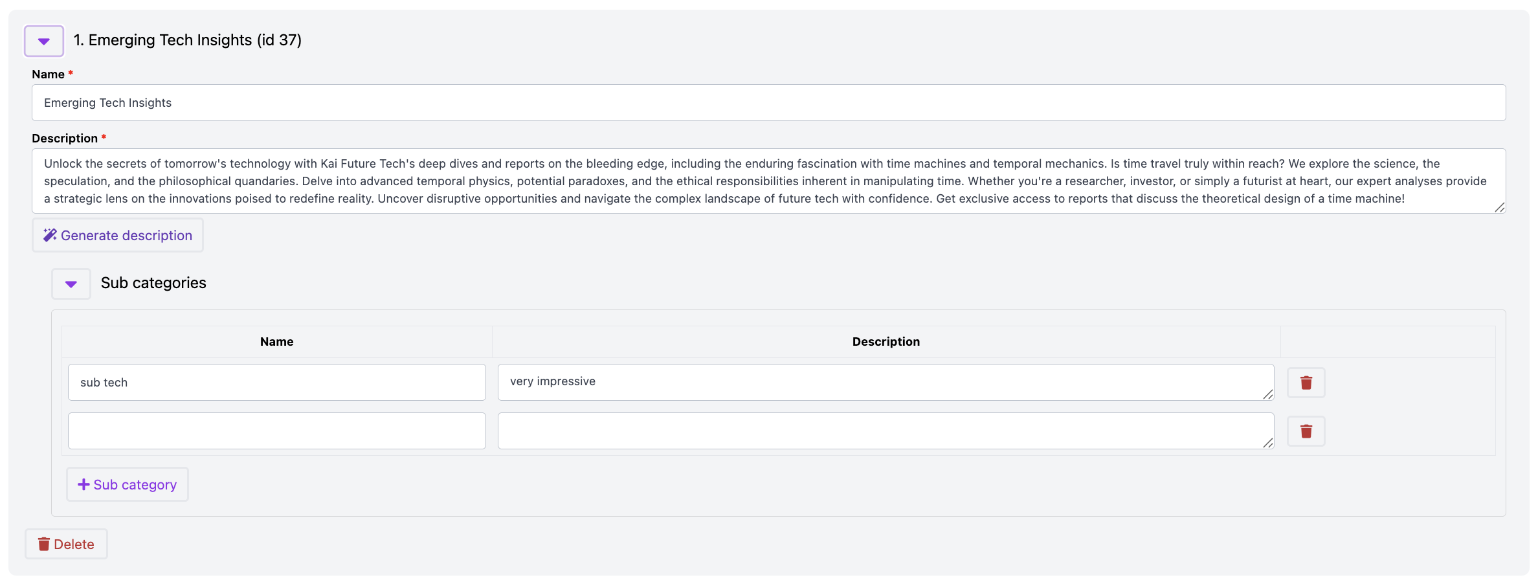Click the empty sub category description field
Screen dimensions: 1538x584
point(885,431)
